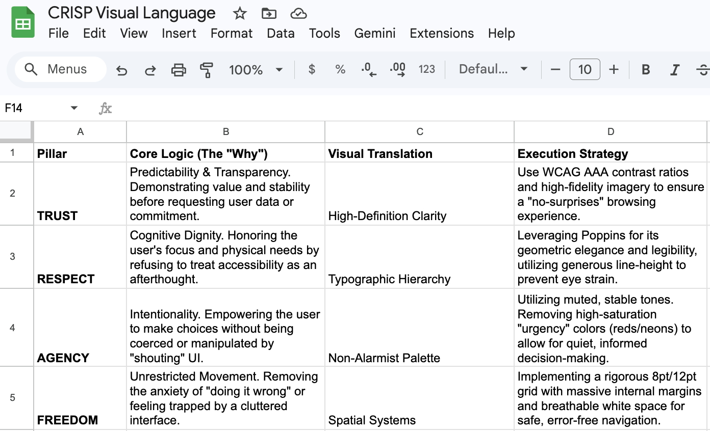The height and width of the screenshot is (431, 710).
Task: Select the cell mentioning WCAG AAA contrast
Action: coord(611,194)
